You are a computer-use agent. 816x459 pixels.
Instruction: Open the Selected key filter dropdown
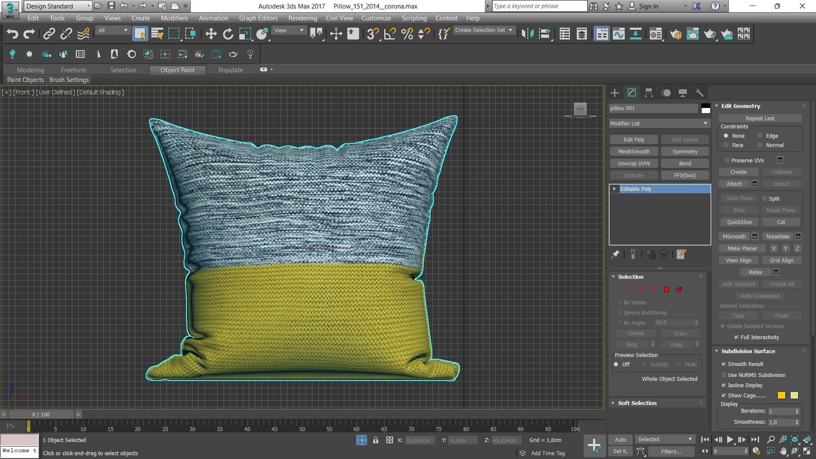[665, 439]
